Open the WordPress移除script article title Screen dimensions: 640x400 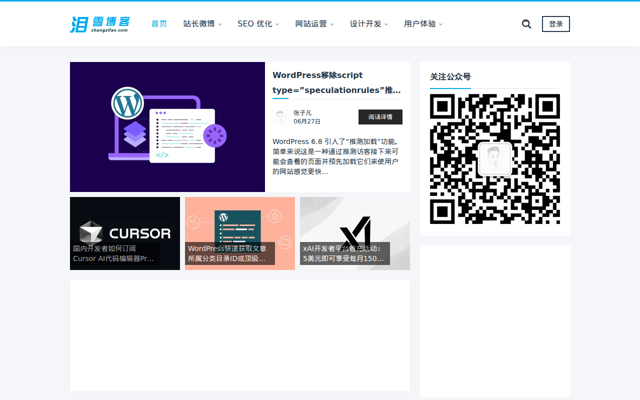(x=337, y=82)
